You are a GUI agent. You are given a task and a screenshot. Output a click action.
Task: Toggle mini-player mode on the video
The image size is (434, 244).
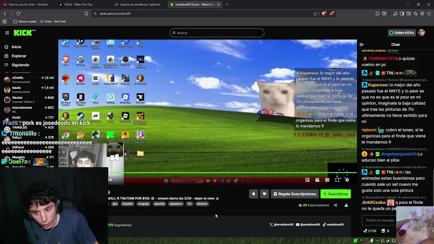click(307, 180)
